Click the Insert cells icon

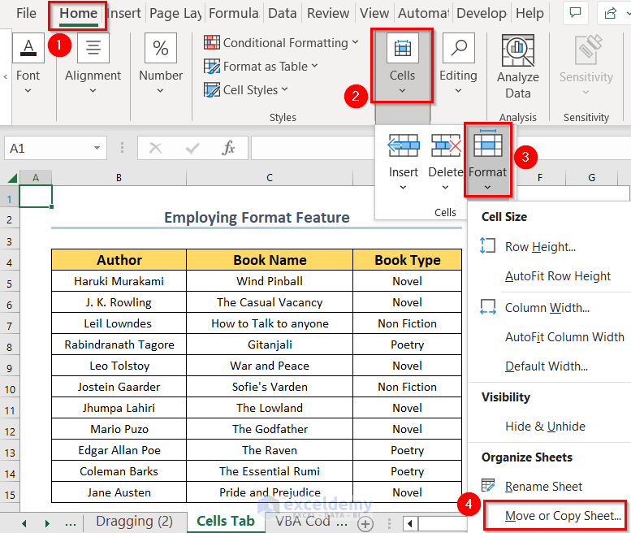click(x=404, y=145)
